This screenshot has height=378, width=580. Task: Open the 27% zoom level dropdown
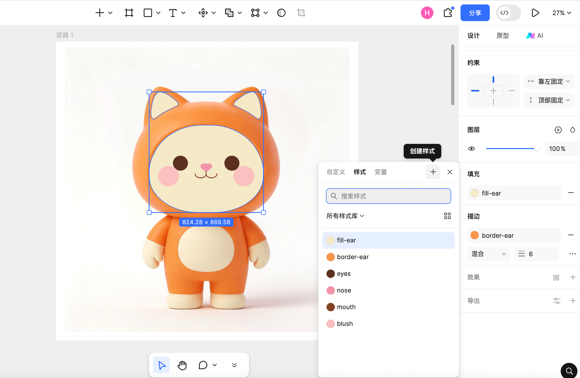click(561, 13)
